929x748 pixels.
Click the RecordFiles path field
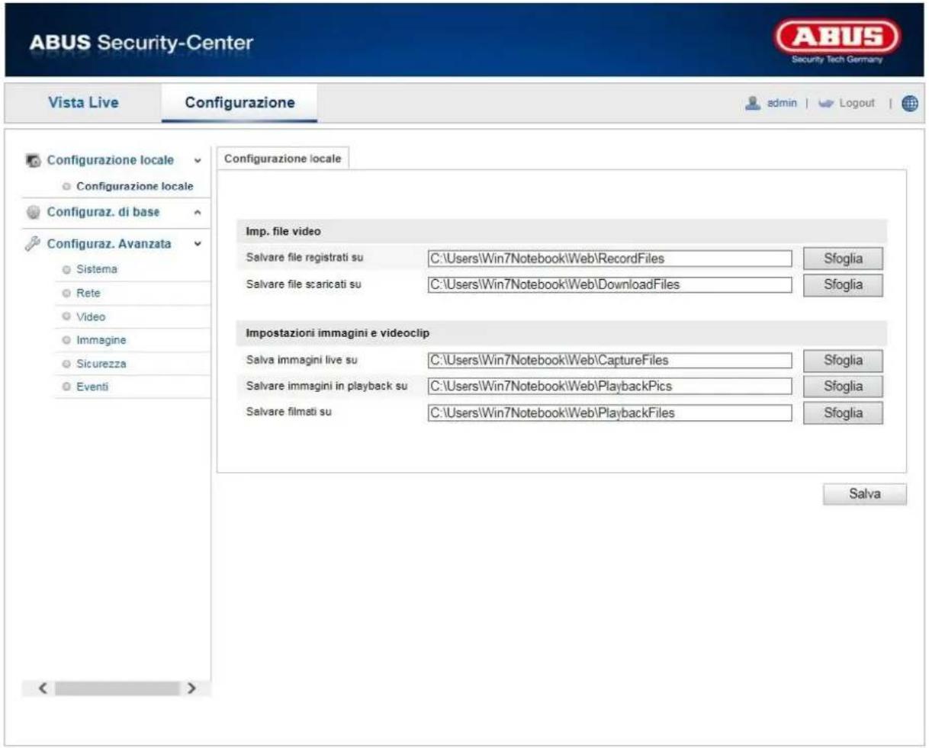[609, 258]
